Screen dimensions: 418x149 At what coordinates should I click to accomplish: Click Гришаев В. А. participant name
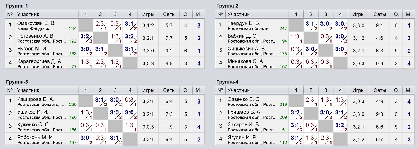244,112
